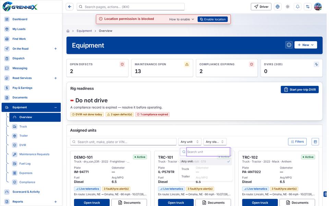The height and width of the screenshot is (206, 329).
Task: Collapse Equipment section minus icon
Action: [56, 107]
